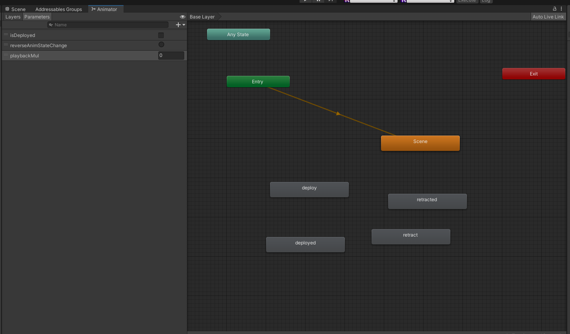Click the playbackMul value field
Image resolution: width=570 pixels, height=334 pixels.
click(171, 55)
